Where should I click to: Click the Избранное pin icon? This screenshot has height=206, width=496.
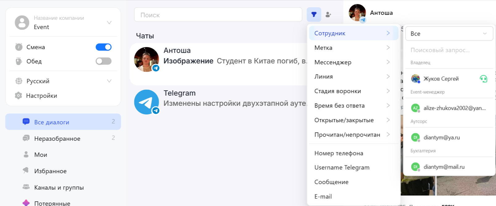(26, 171)
